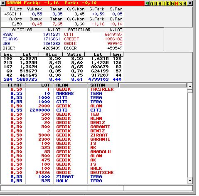Click the scrollbar up arrow in trades list
The height and width of the screenshot is (196, 199).
click(190, 86)
